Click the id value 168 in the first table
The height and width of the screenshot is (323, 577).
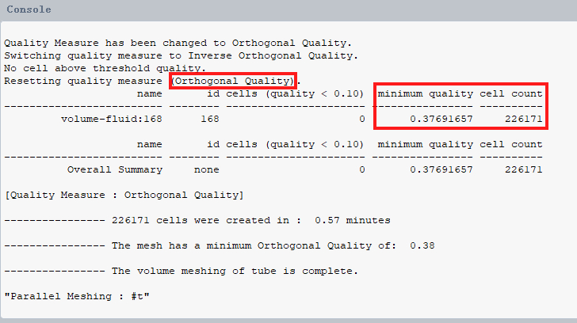pos(210,119)
